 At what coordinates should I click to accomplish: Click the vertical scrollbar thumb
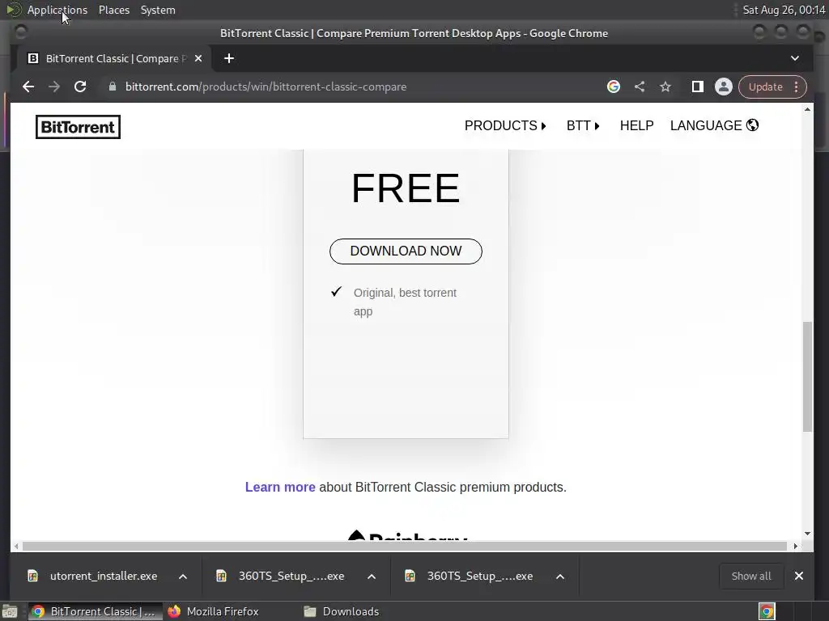pyautogui.click(x=807, y=377)
